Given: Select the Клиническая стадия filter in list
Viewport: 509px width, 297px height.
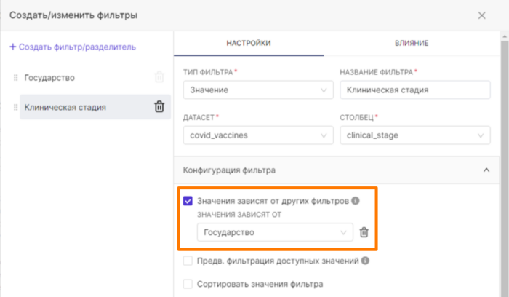Looking at the screenshot, I should tap(95, 107).
